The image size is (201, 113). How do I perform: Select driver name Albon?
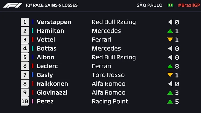tap(45, 57)
